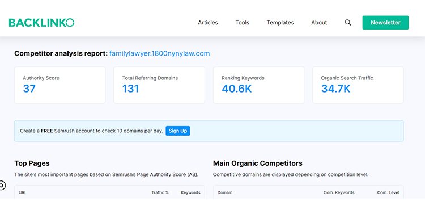Click the Sign Up button
This screenshot has height=210, width=425.
pyautogui.click(x=178, y=131)
